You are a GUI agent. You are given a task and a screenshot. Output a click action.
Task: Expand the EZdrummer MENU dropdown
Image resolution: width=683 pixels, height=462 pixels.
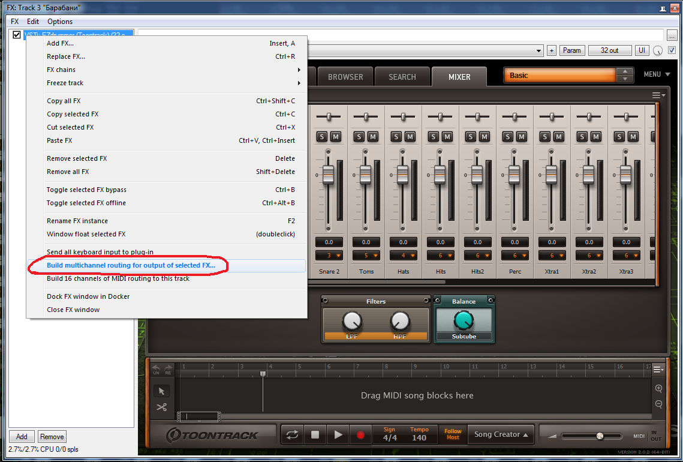point(657,74)
